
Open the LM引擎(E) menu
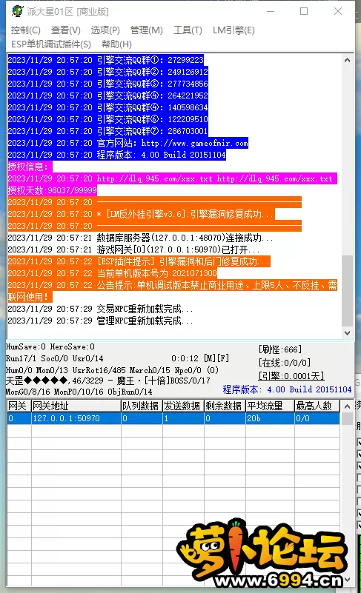click(x=234, y=30)
